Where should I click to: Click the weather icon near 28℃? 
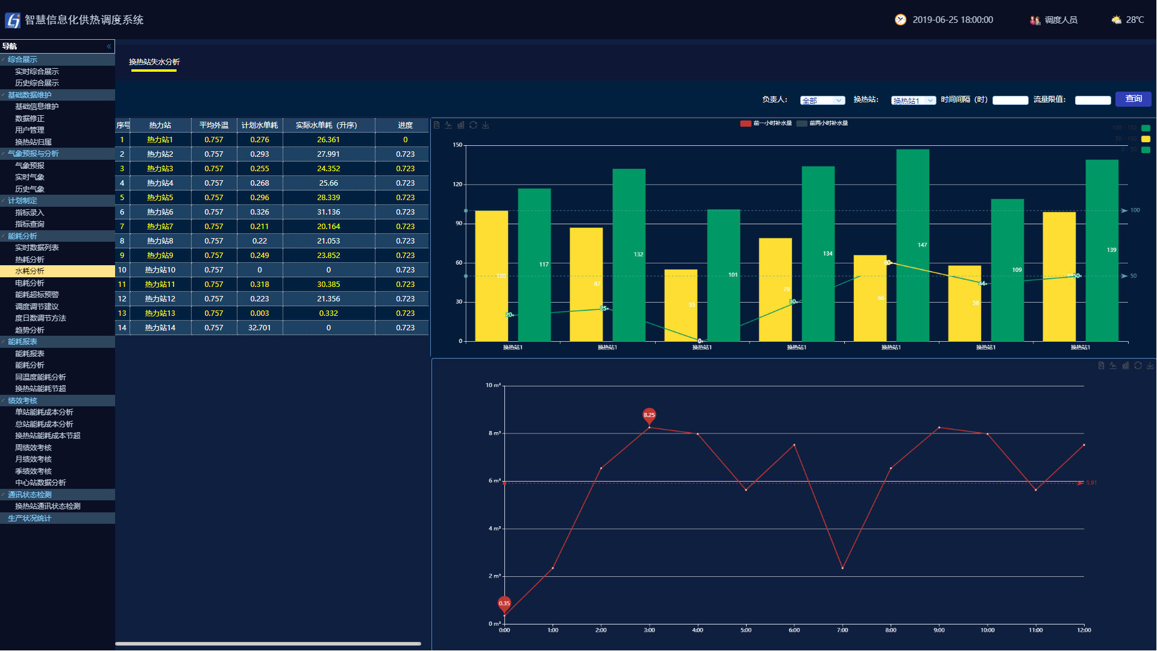tap(1117, 20)
